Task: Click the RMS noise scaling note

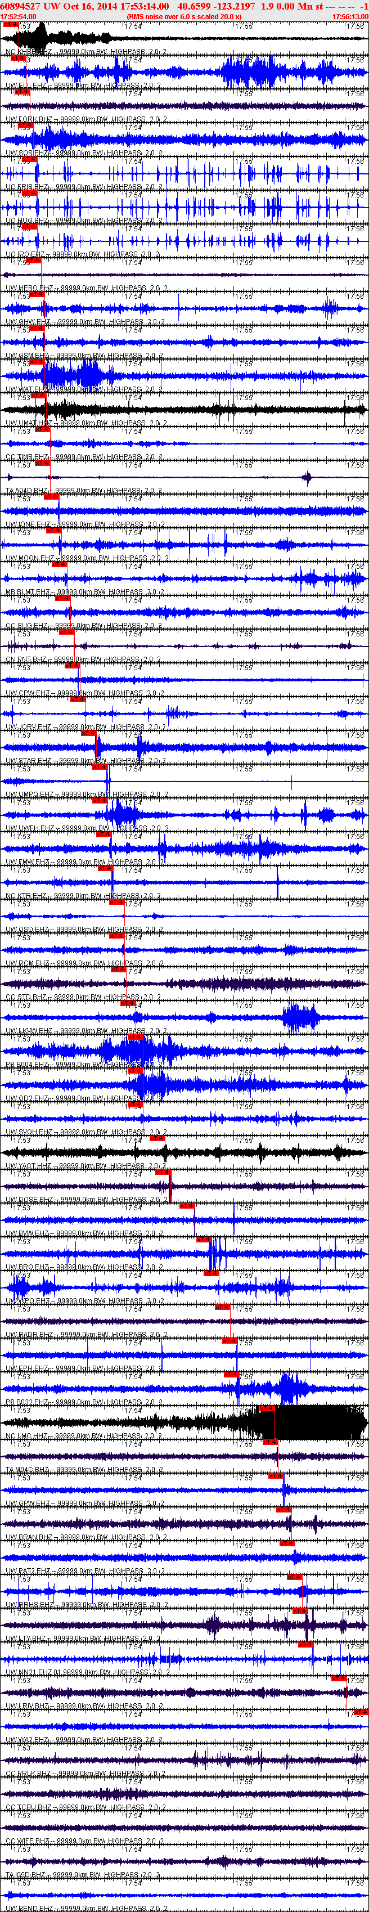Action: click(184, 16)
